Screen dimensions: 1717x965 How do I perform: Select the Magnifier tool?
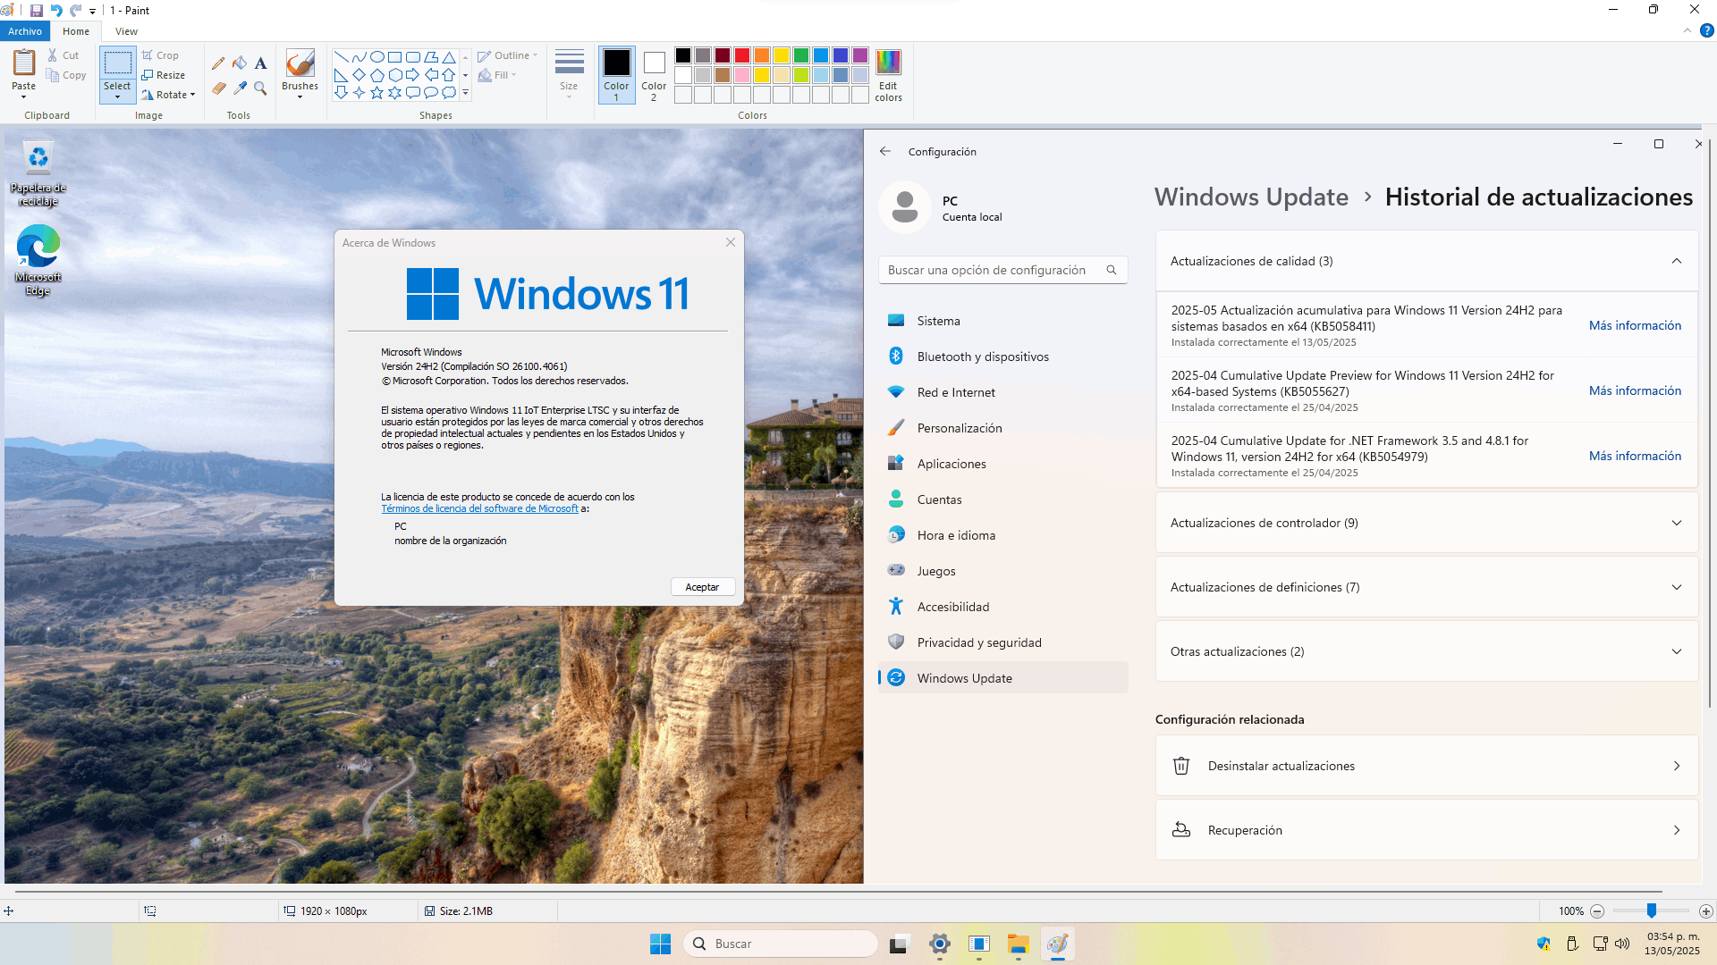(x=260, y=88)
